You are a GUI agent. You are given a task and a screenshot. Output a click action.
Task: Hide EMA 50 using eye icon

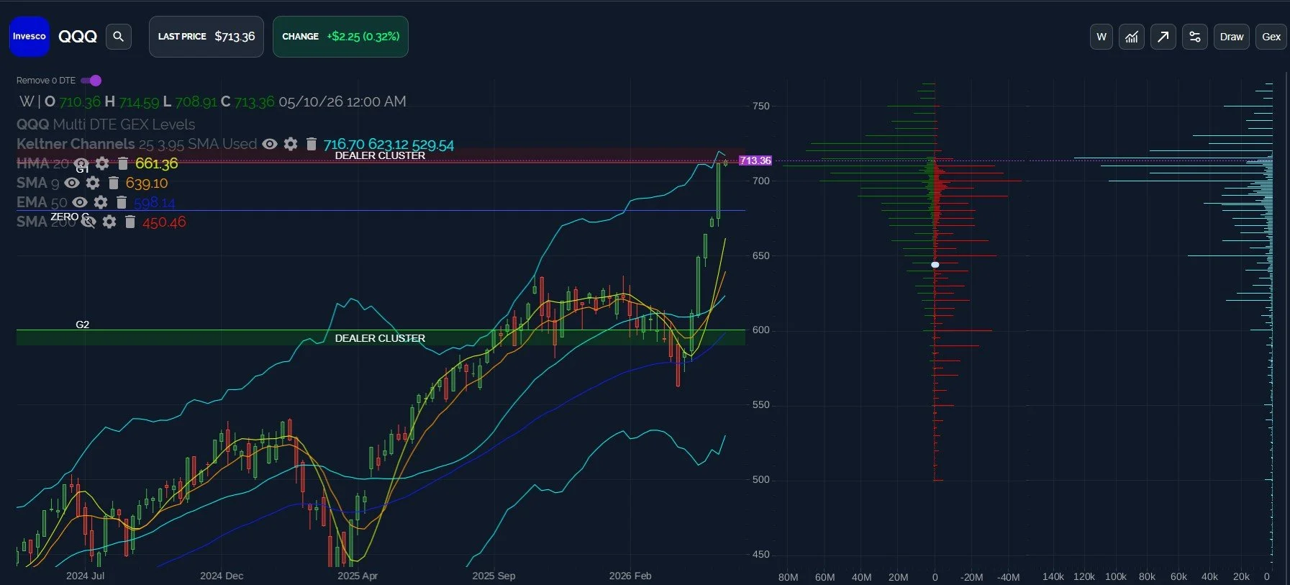[x=80, y=202]
